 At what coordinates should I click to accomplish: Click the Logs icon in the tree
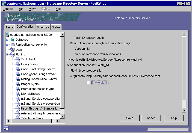pos(13,49)
